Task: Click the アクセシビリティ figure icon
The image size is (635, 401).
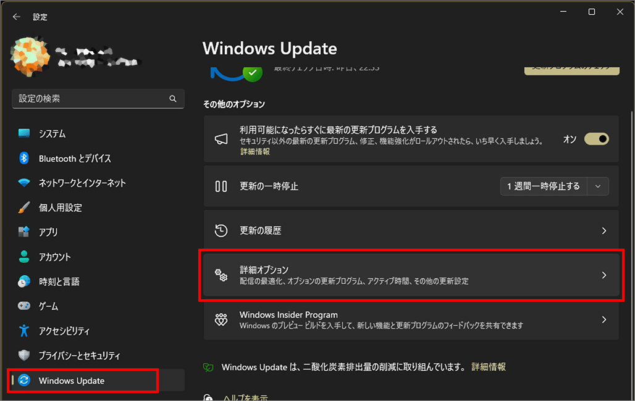Action: pyautogui.click(x=24, y=331)
